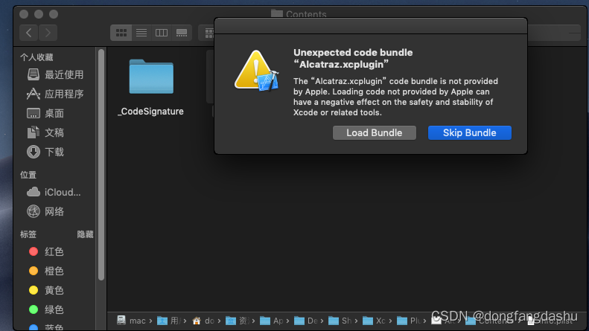Go forward with the Finder forward arrow
Image resolution: width=589 pixels, height=331 pixels.
pyautogui.click(x=48, y=33)
